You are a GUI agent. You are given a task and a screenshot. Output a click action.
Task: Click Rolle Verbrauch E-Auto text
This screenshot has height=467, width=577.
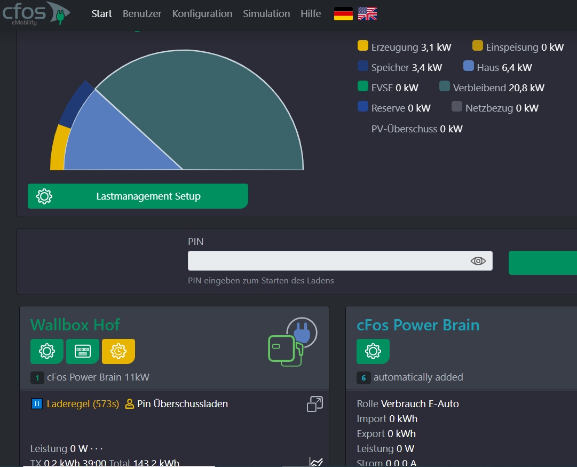click(408, 403)
